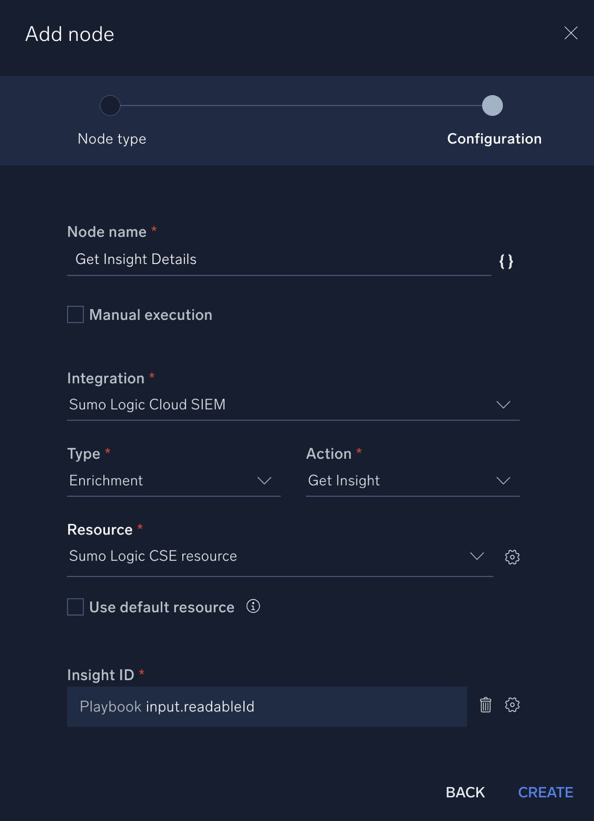Click the info icon beside Use default resource
This screenshot has width=594, height=821.
253,607
